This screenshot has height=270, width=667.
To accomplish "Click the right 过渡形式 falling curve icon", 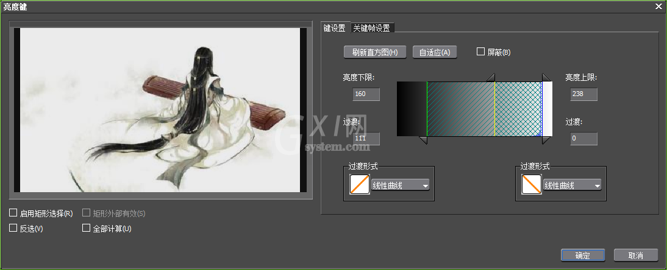I will [x=531, y=185].
